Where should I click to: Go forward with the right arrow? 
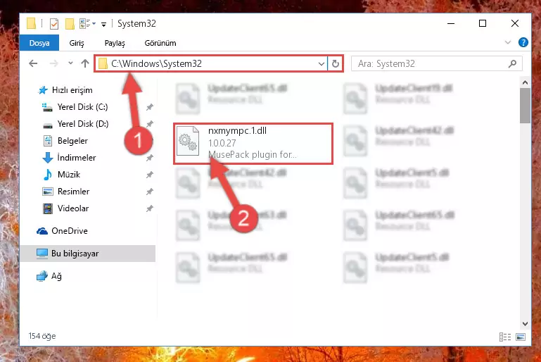coord(54,63)
